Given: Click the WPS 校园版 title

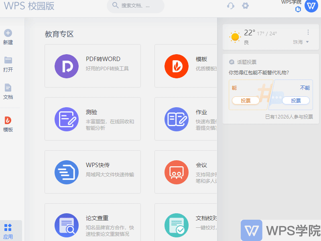Looking at the screenshot, I should pos(29,6).
